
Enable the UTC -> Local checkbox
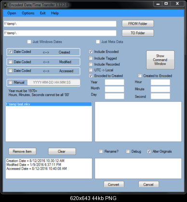pyautogui.click(x=91, y=70)
